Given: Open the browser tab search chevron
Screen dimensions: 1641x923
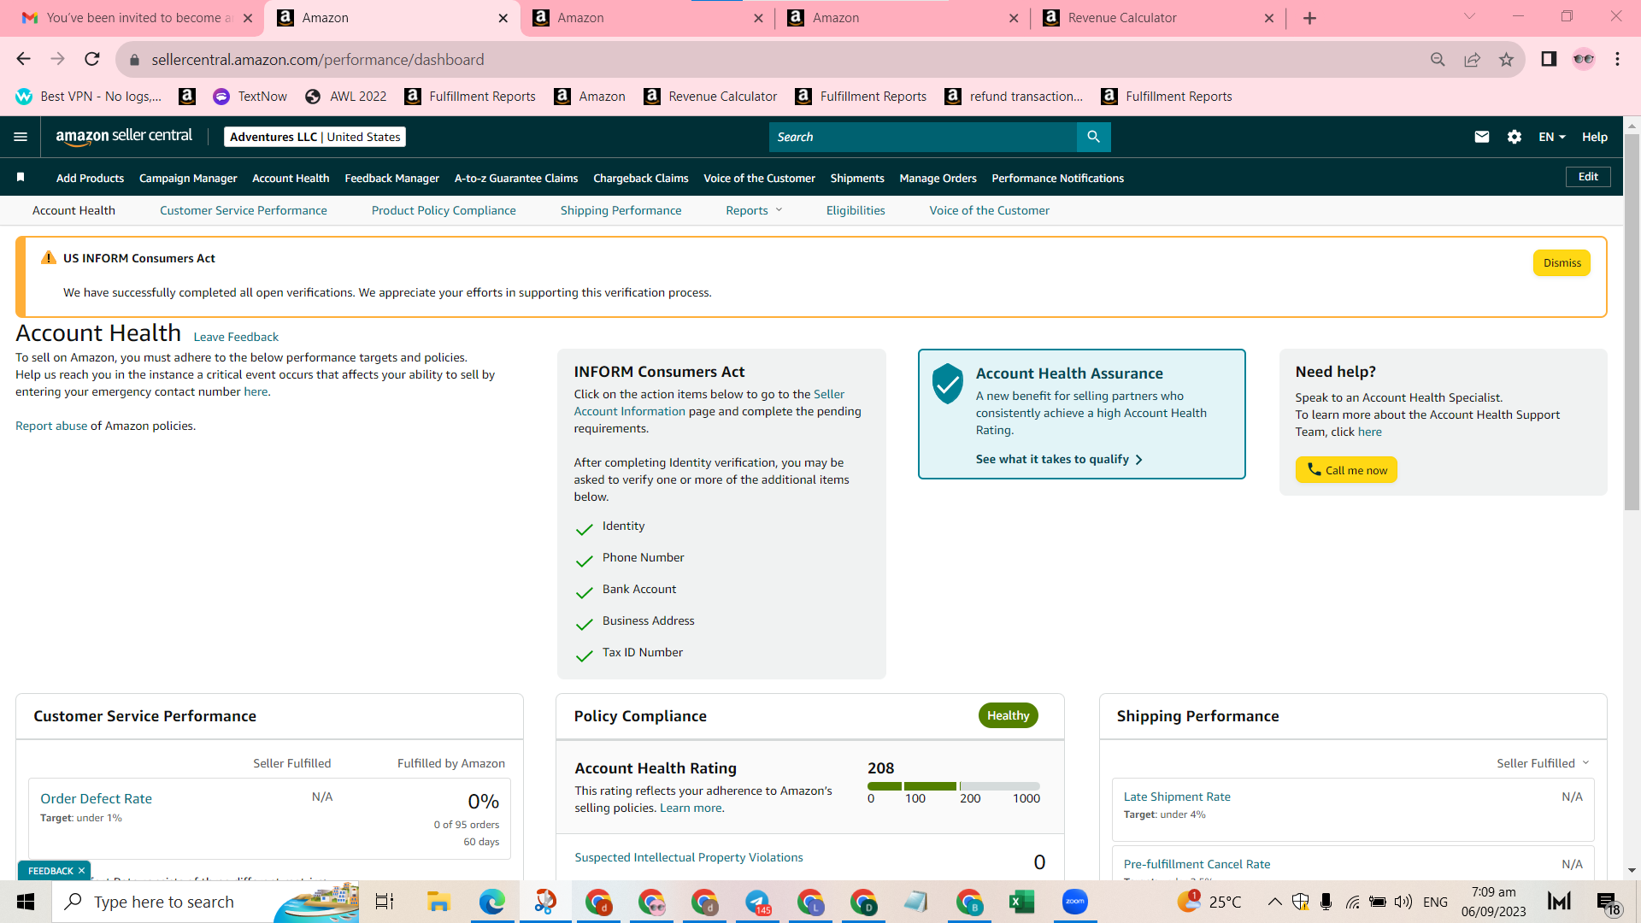Looking at the screenshot, I should (x=1469, y=16).
